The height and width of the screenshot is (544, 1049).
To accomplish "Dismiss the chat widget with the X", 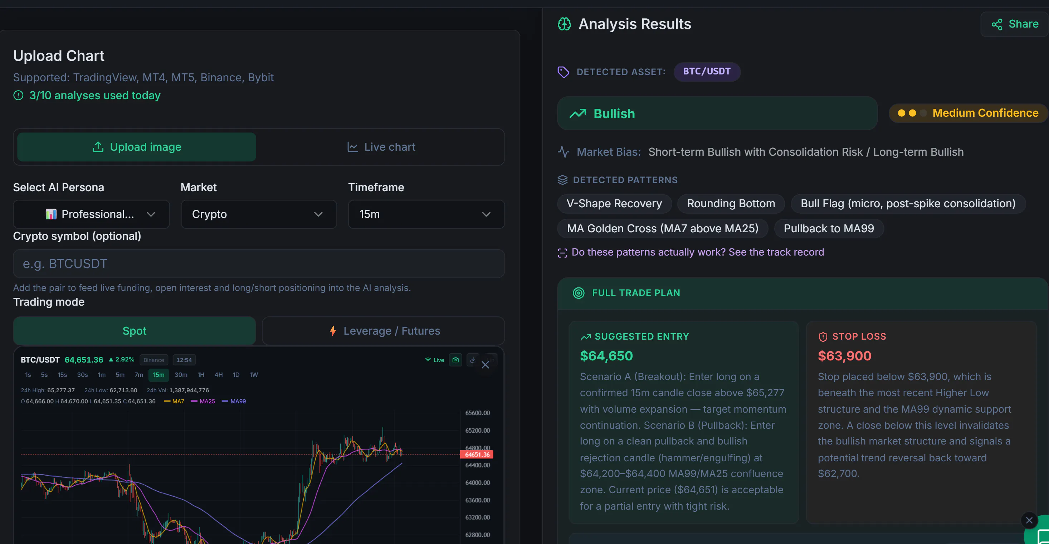I will click(x=1029, y=520).
